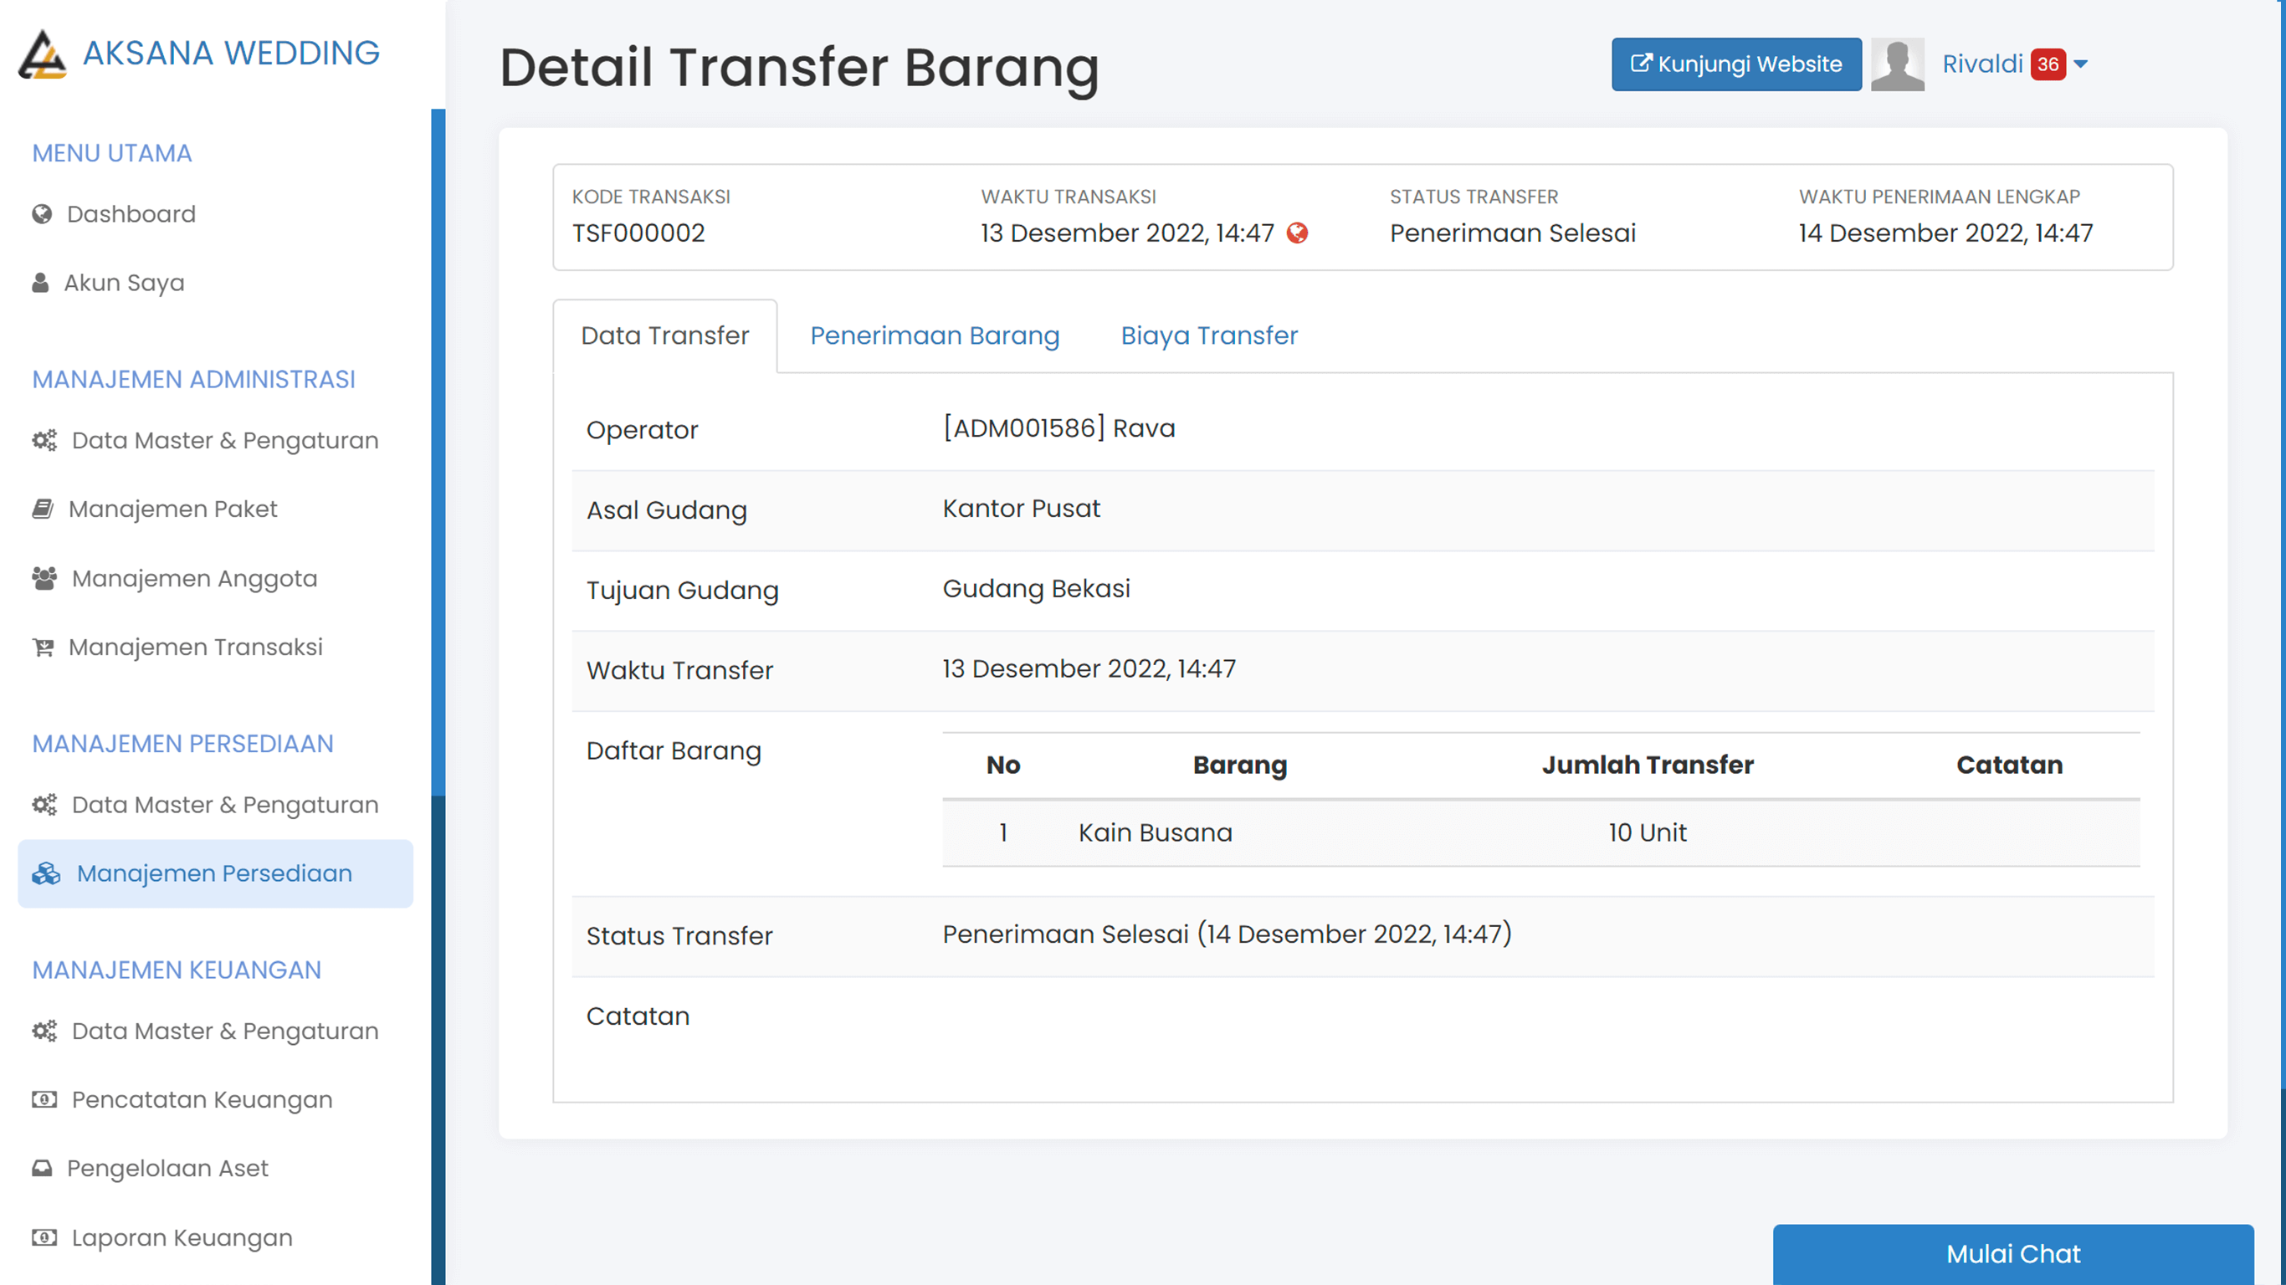Viewport: 2286px width, 1285px height.
Task: Select the Pengelolaan Aset briefcase icon
Action: 43,1168
